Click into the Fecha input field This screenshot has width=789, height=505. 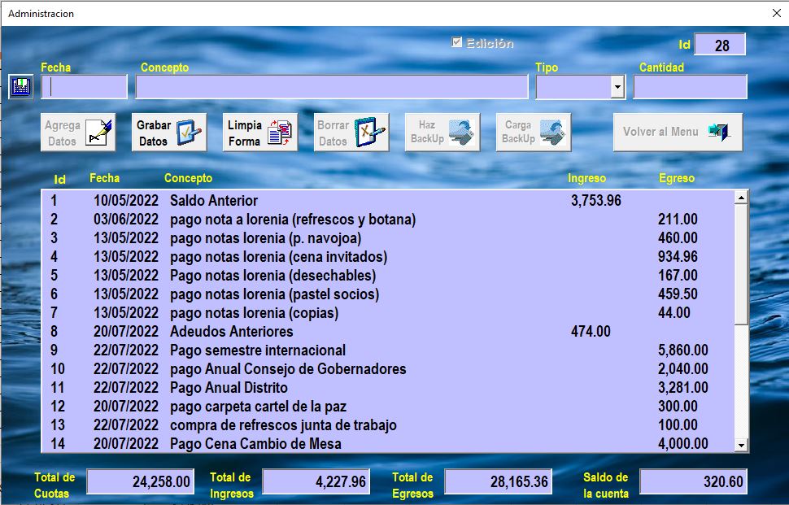tap(84, 87)
